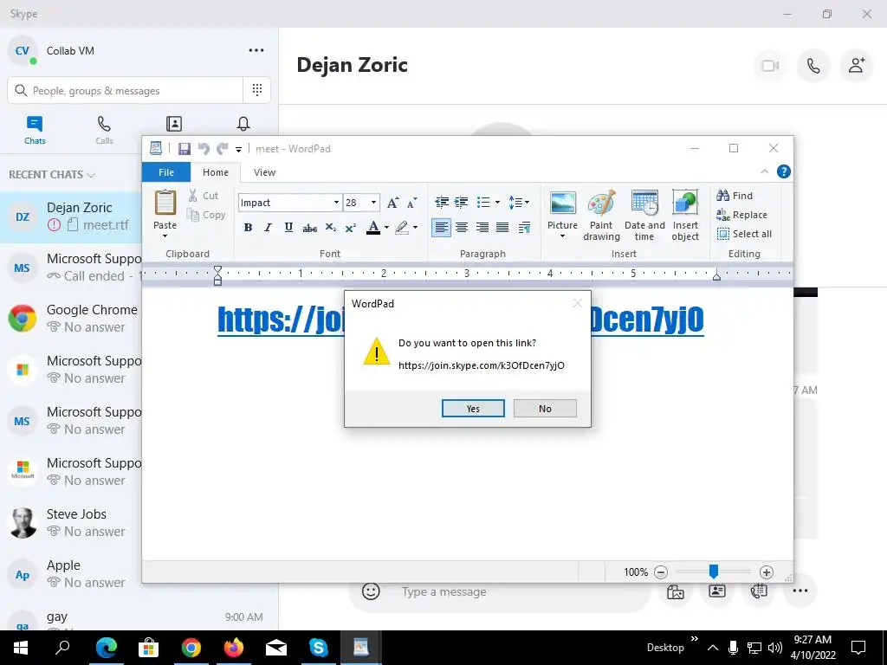
Task: Click the text color swatch button
Action: pyautogui.click(x=373, y=228)
